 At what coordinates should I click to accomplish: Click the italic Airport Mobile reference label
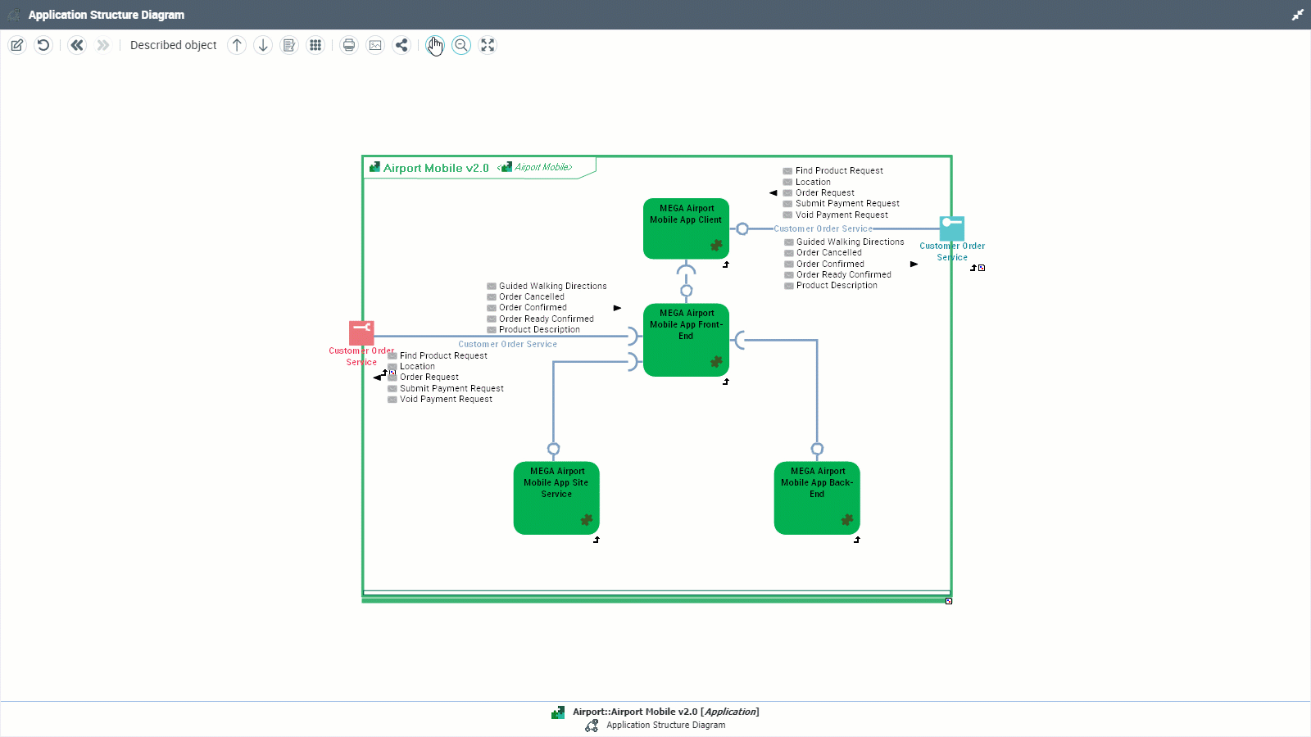point(543,167)
